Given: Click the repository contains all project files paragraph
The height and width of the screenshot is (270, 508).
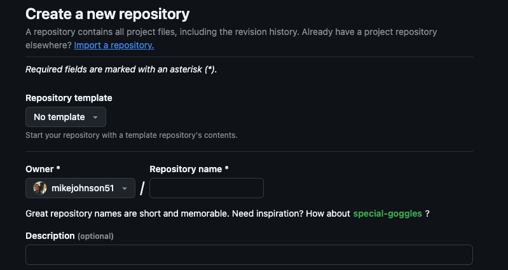Looking at the screenshot, I should click(231, 39).
